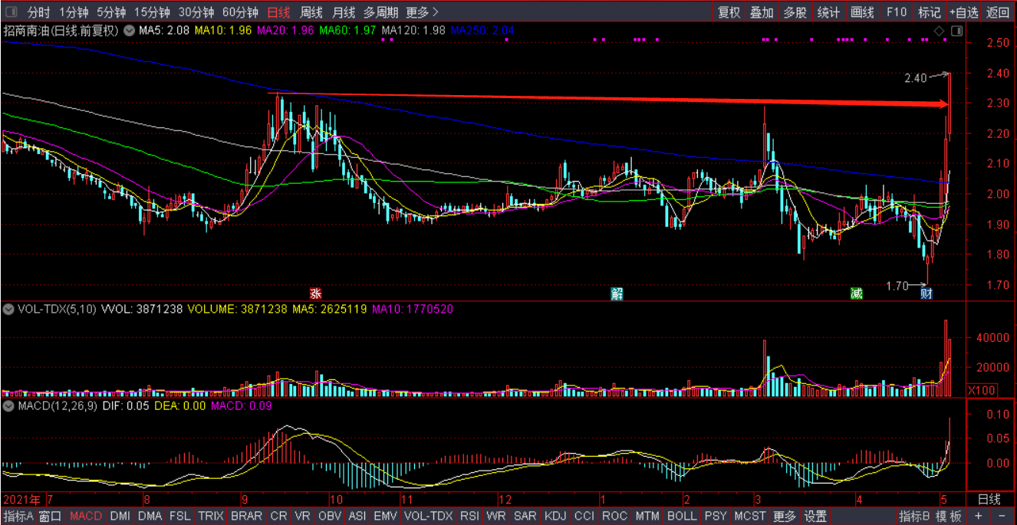The height and width of the screenshot is (525, 1017).
Task: Expand 更多 periods in top bar
Action: (x=422, y=12)
